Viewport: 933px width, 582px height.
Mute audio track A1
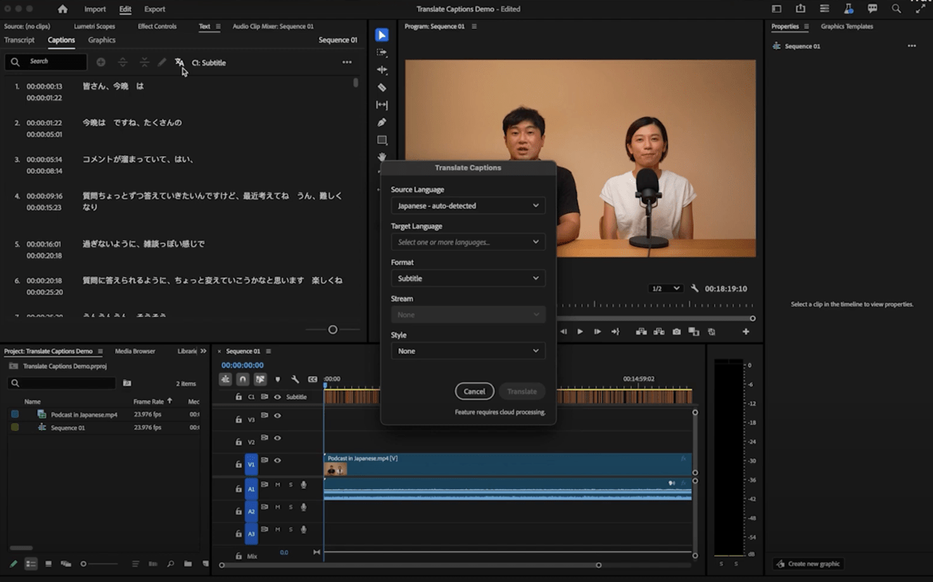[277, 485]
